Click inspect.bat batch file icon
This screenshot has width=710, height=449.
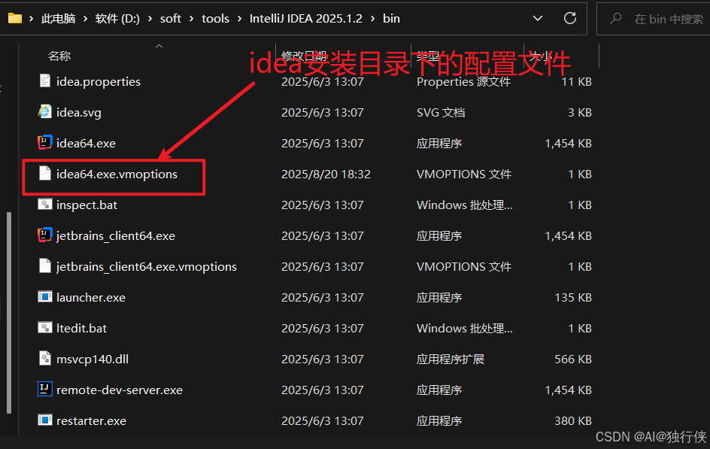tap(45, 204)
